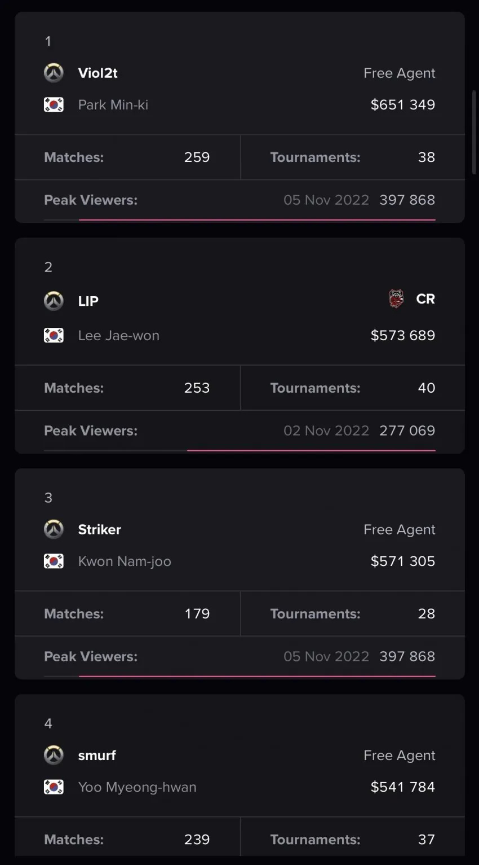Click the Overwatch icon beside Striker
This screenshot has height=865, width=479.
54,529
